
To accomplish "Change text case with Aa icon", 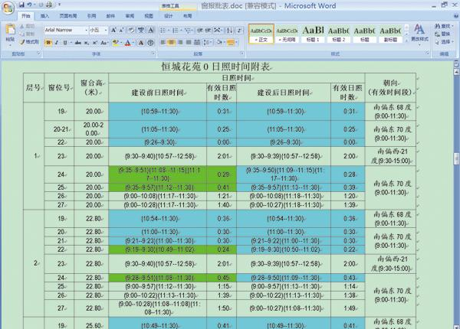I will coord(104,43).
